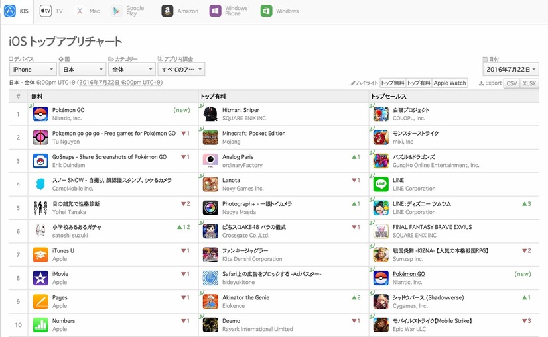Click the LINE:ディズニー ツムツム app icon

tap(381, 208)
